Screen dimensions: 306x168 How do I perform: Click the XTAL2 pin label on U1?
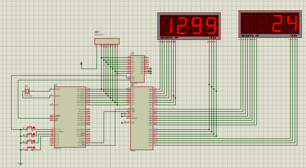pyautogui.click(x=58, y=96)
